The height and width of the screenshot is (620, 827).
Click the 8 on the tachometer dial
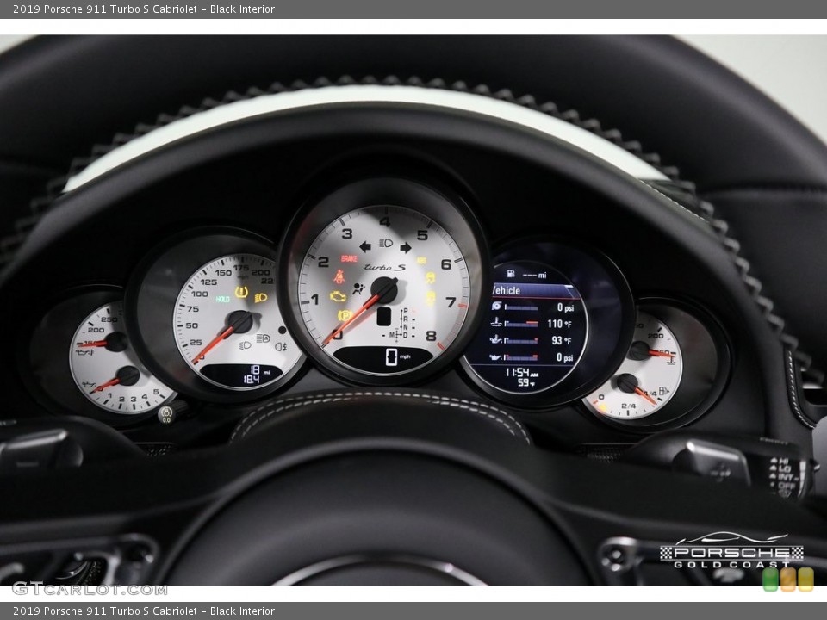(x=431, y=336)
